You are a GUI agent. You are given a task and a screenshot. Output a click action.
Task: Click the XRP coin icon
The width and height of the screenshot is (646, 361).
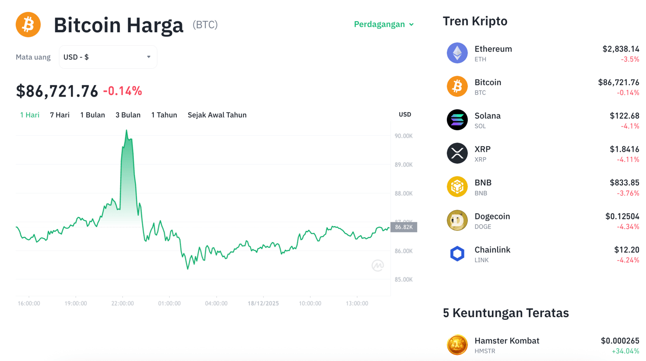click(457, 153)
